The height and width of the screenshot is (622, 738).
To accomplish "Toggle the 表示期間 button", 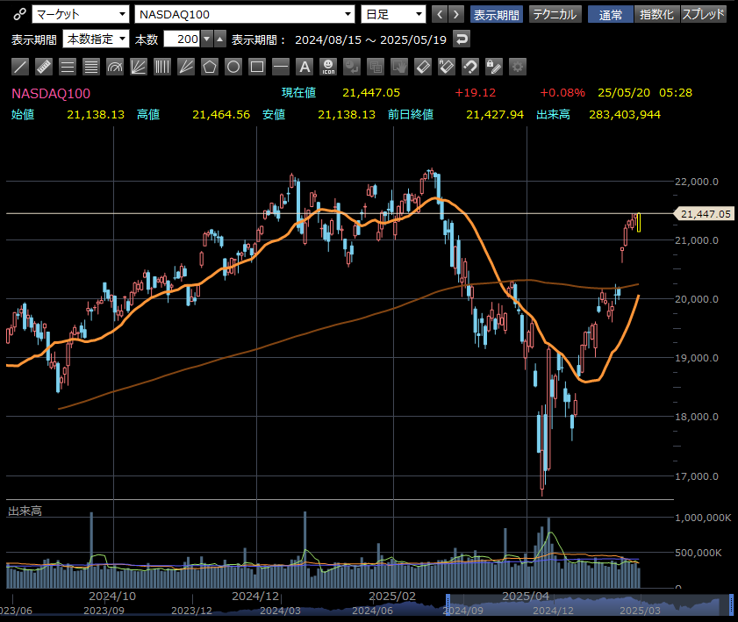I will (496, 15).
